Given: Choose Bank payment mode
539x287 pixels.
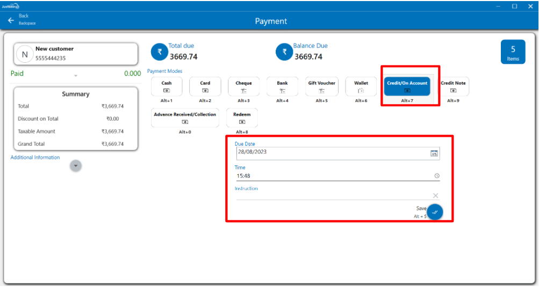Looking at the screenshot, I should coord(282,86).
